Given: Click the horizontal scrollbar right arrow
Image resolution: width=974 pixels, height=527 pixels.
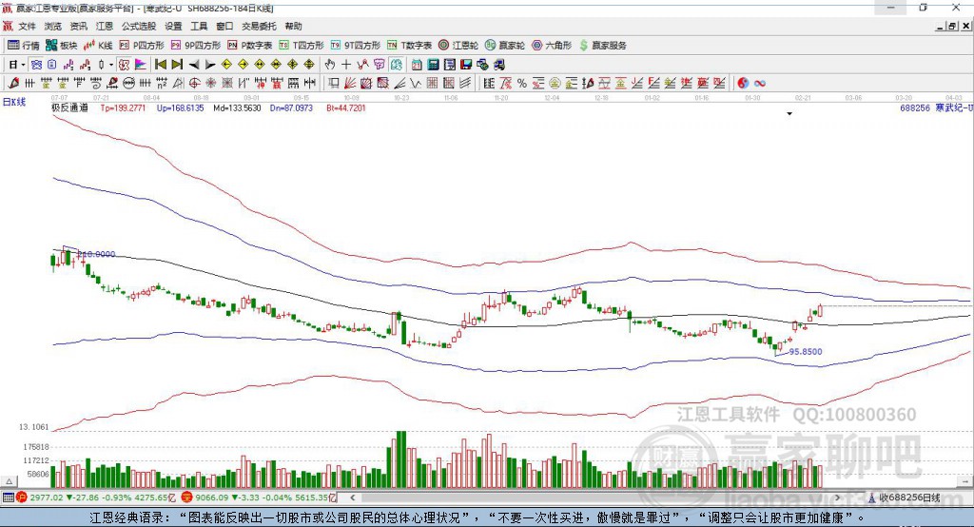Looking at the screenshot, I should [837, 498].
